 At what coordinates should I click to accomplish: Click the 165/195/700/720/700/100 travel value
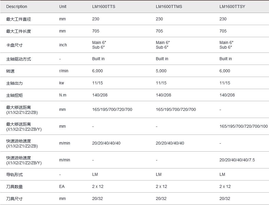click(244, 126)
